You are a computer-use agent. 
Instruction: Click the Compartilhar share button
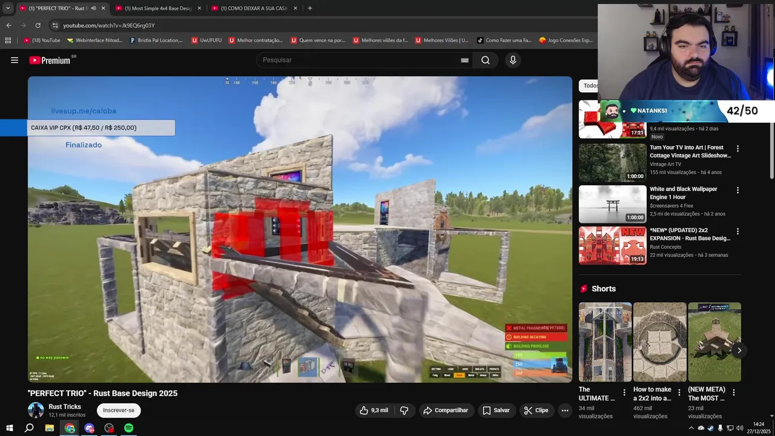[446, 411]
